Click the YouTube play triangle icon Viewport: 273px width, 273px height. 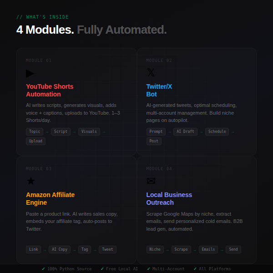point(30,73)
